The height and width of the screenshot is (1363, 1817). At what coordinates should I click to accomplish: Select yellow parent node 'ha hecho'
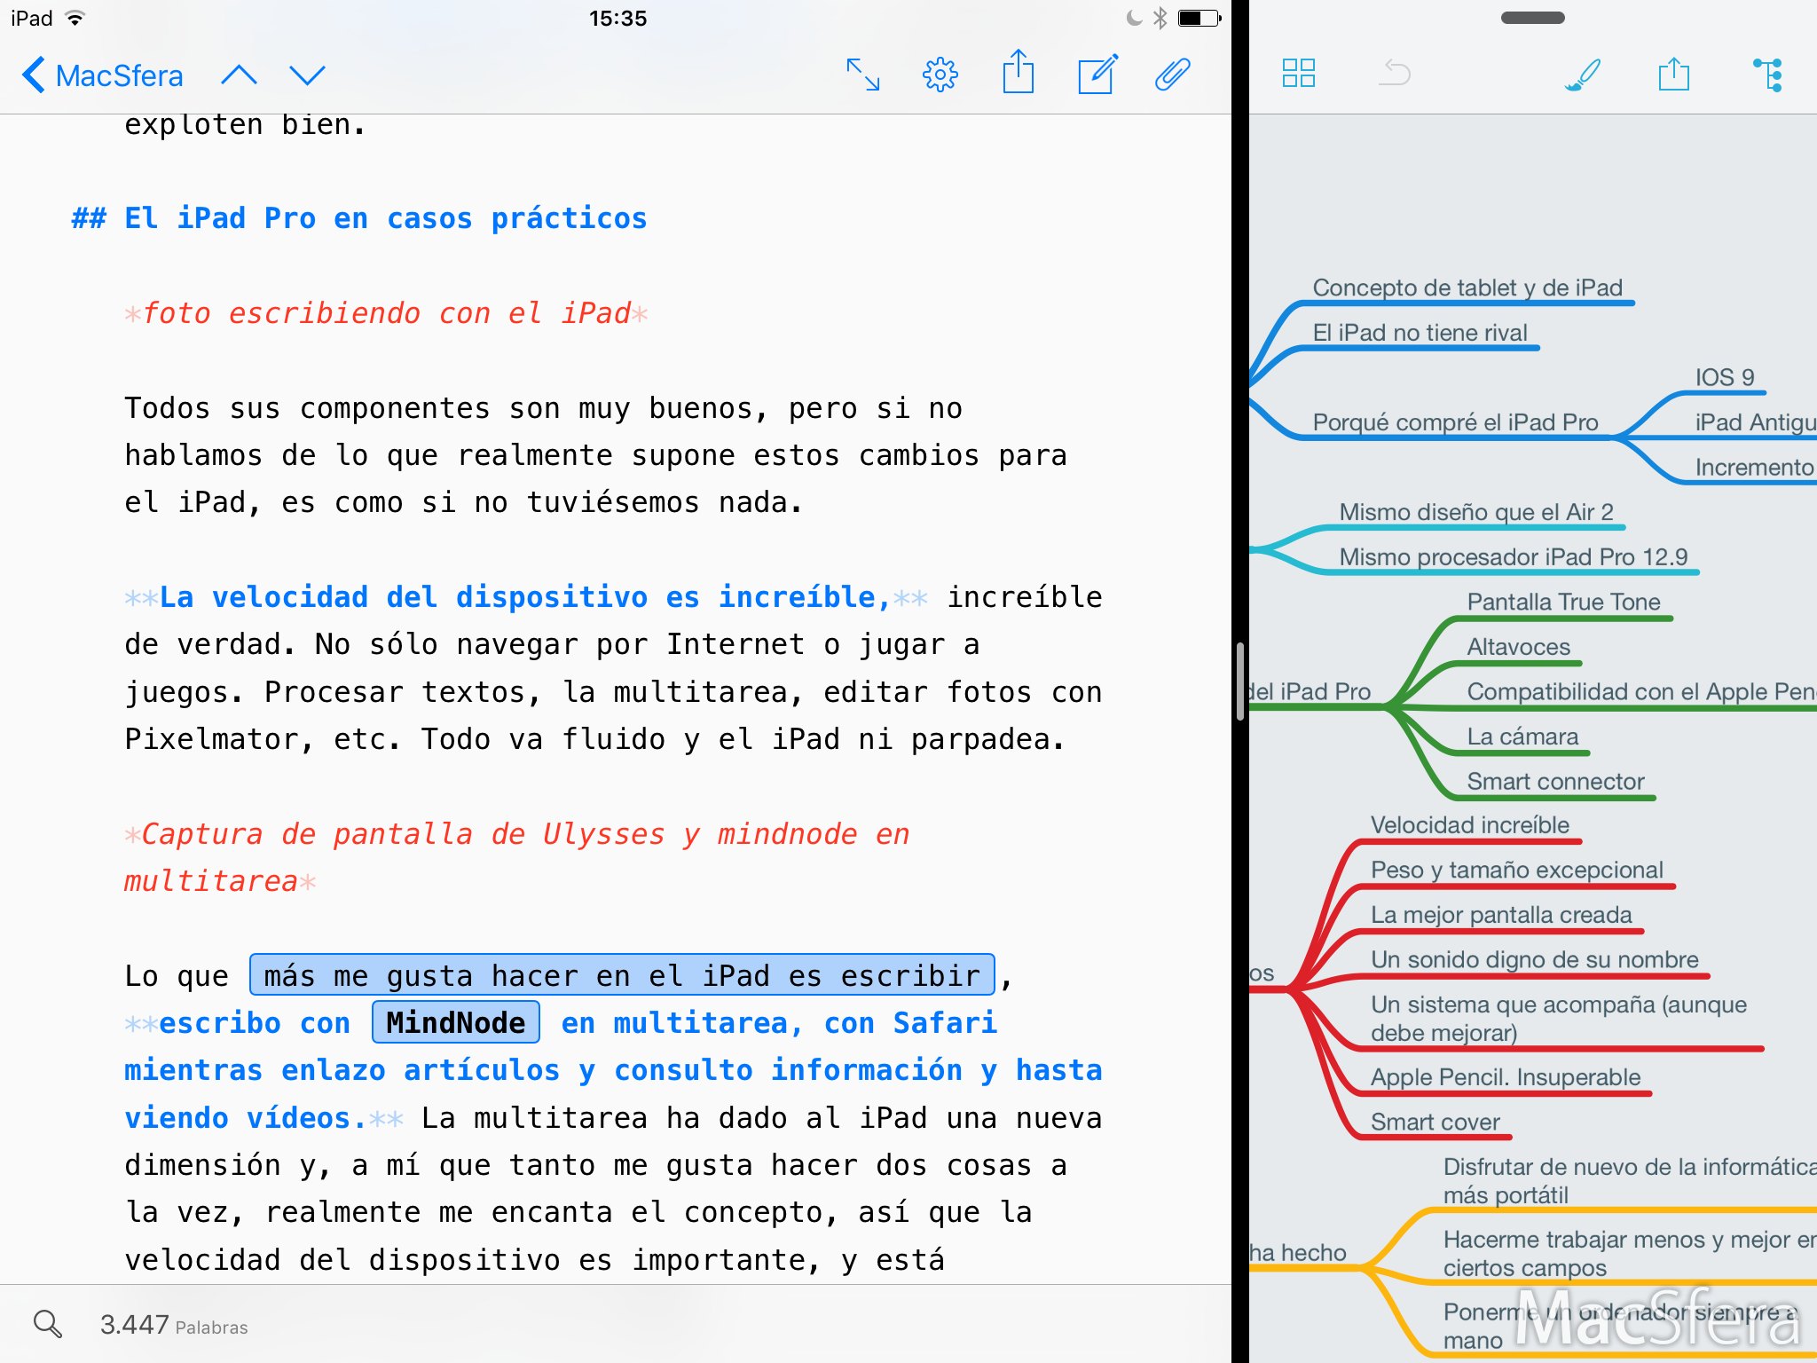click(x=1298, y=1253)
